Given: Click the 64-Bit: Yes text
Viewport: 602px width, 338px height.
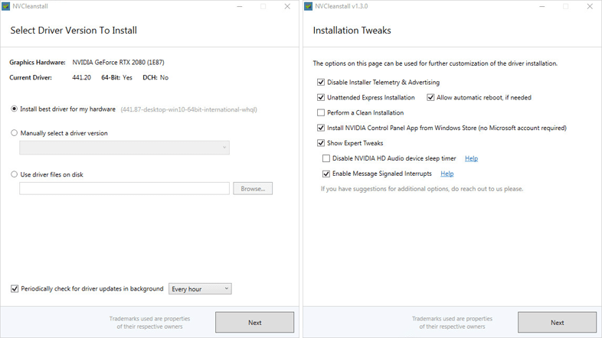Looking at the screenshot, I should tap(116, 77).
